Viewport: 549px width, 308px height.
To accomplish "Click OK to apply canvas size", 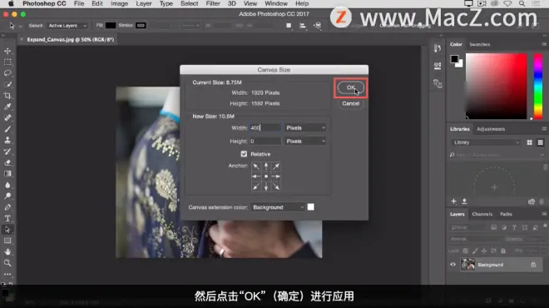I will (x=350, y=87).
